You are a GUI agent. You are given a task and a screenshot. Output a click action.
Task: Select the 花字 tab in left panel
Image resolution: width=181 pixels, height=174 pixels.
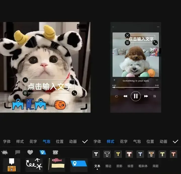click(x=33, y=142)
